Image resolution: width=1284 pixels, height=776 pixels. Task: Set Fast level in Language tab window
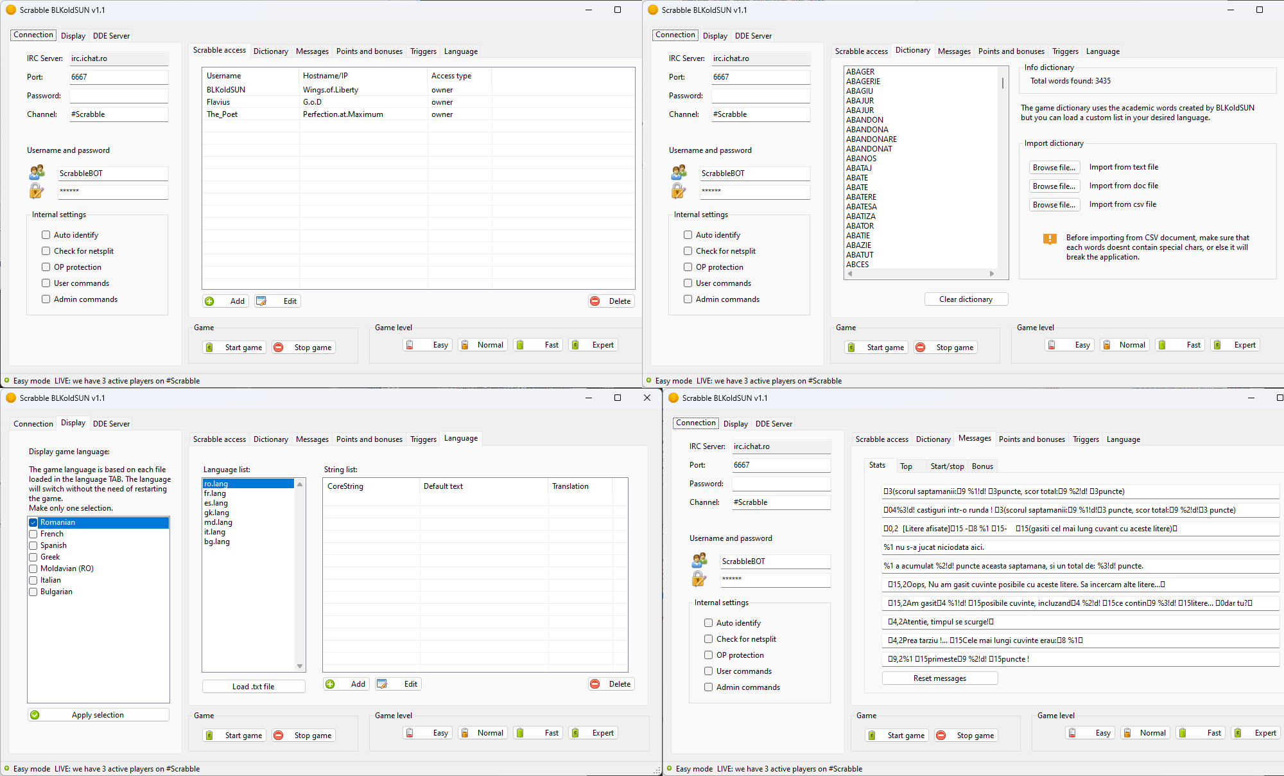pos(538,733)
